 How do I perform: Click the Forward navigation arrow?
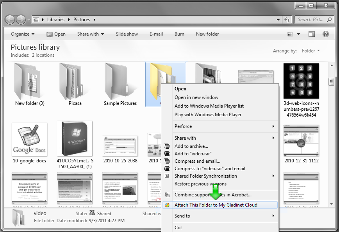[21, 20]
